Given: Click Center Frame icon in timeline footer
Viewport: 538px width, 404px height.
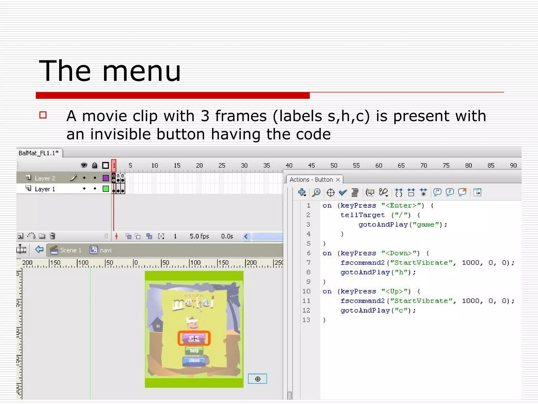Looking at the screenshot, I should (116, 236).
